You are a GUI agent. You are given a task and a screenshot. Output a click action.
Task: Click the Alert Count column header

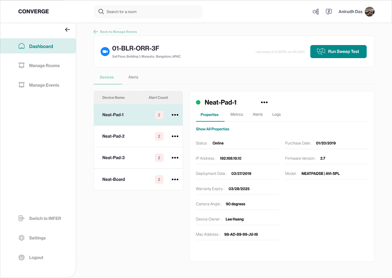(158, 97)
